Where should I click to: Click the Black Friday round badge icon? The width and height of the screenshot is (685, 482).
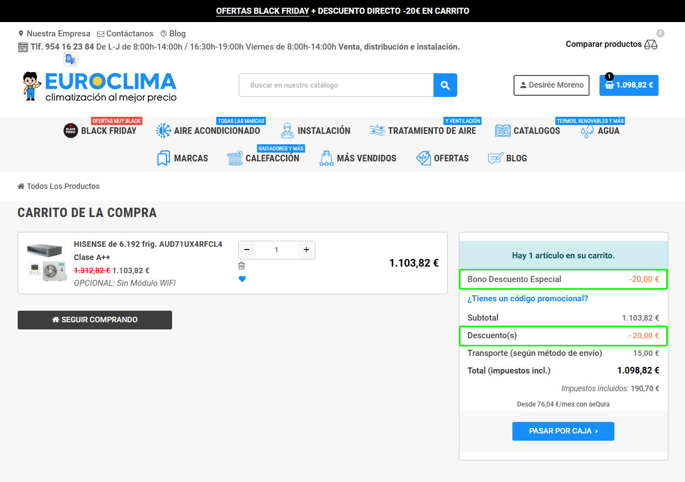pyautogui.click(x=71, y=131)
